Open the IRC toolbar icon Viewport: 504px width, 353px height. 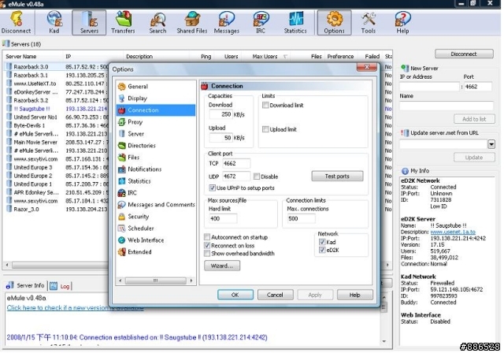point(261,23)
